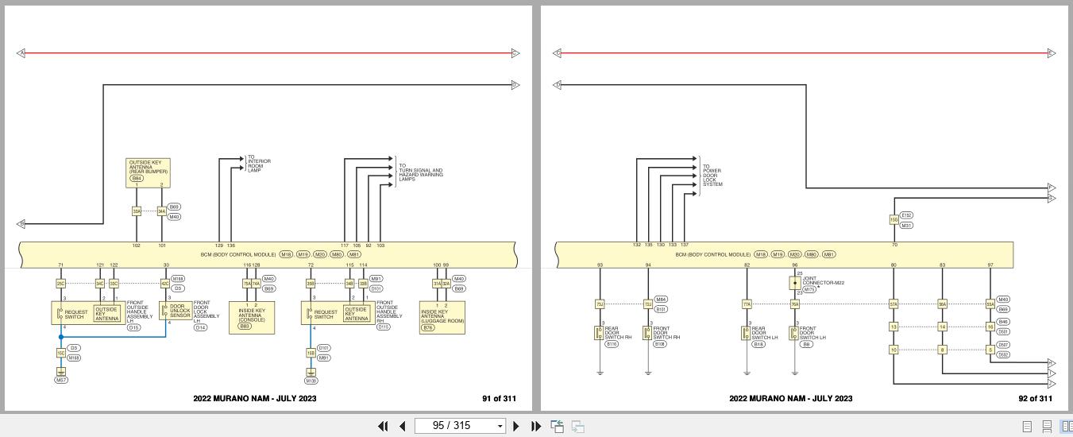This screenshot has height=437, width=1073.
Task: Click 'INSIDE KEY ANTENNA (LUGGAGE ROOM)' label
Action: 442,316
